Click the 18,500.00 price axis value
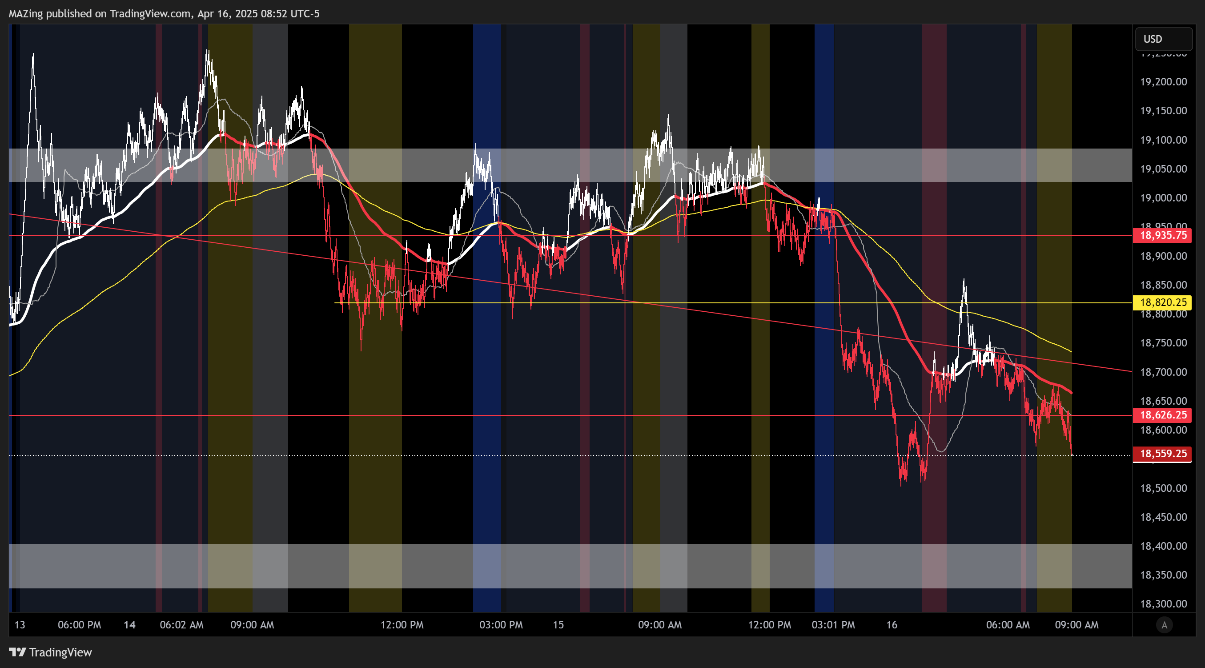Image resolution: width=1205 pixels, height=668 pixels. click(x=1163, y=488)
